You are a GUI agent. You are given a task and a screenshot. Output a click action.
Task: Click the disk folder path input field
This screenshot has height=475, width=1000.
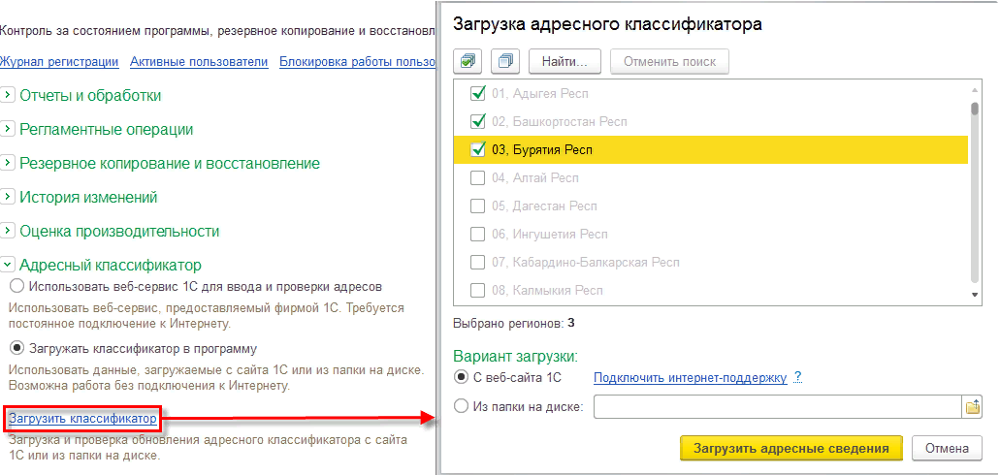pos(777,407)
